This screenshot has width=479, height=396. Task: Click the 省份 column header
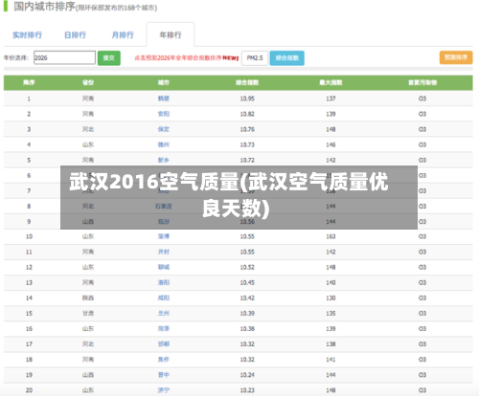click(88, 82)
